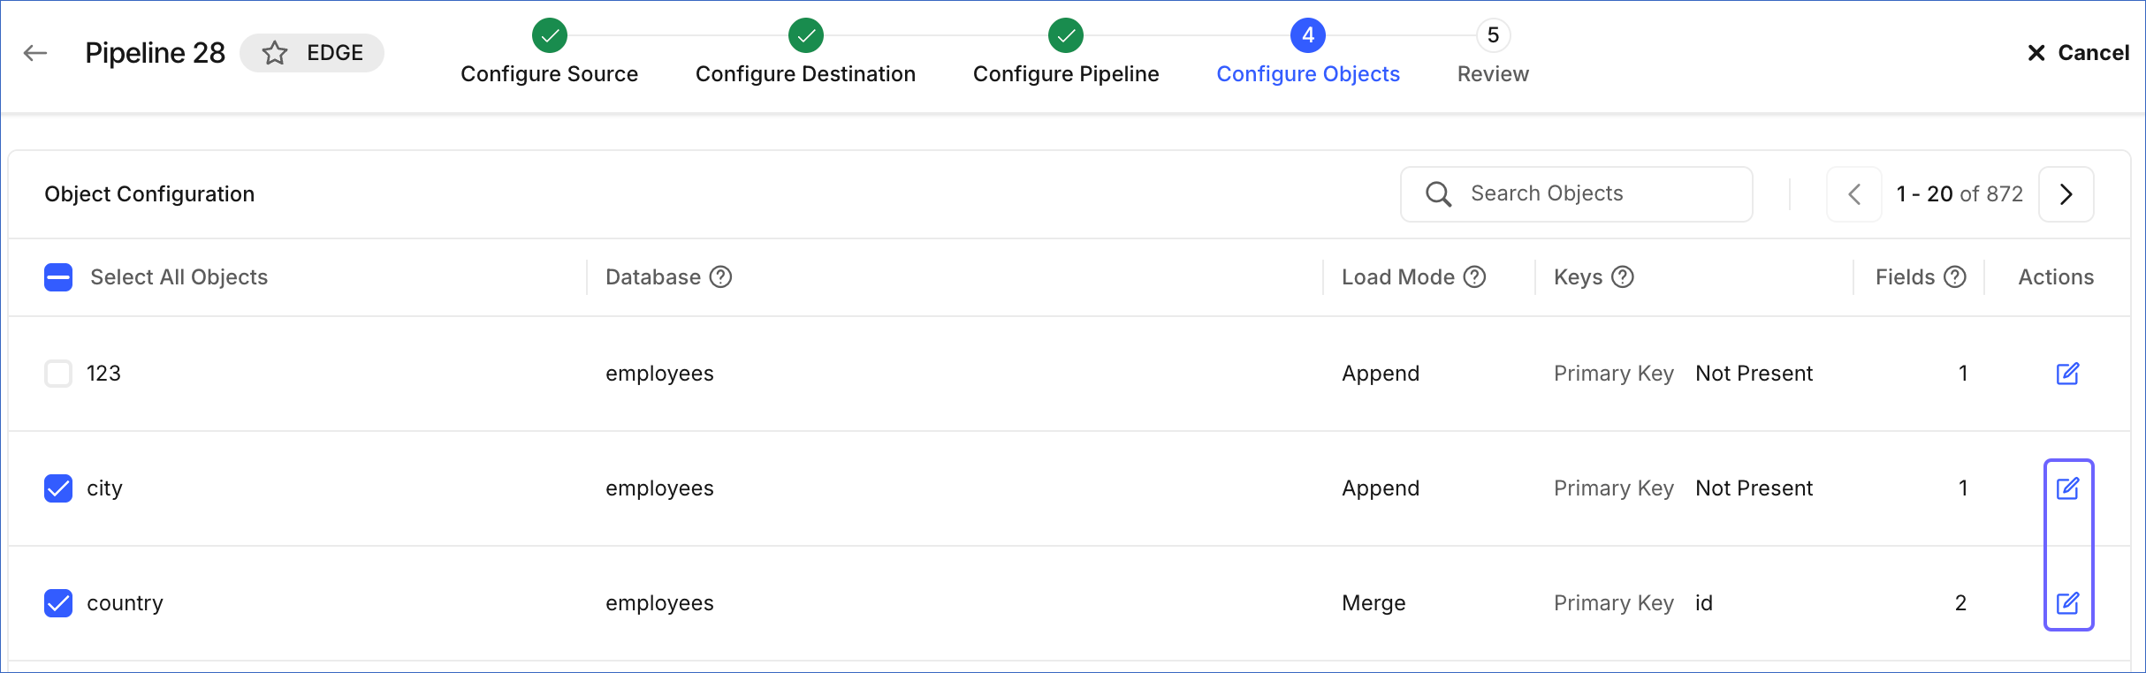Click 'Not Present' key in city row
This screenshot has height=673, width=2146.
coord(1754,488)
